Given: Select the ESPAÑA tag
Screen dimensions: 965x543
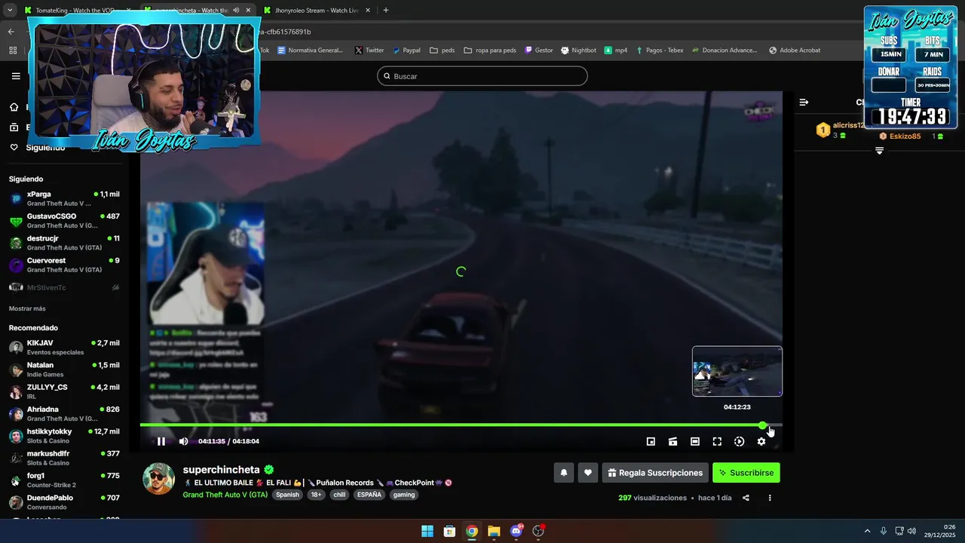Looking at the screenshot, I should (369, 495).
